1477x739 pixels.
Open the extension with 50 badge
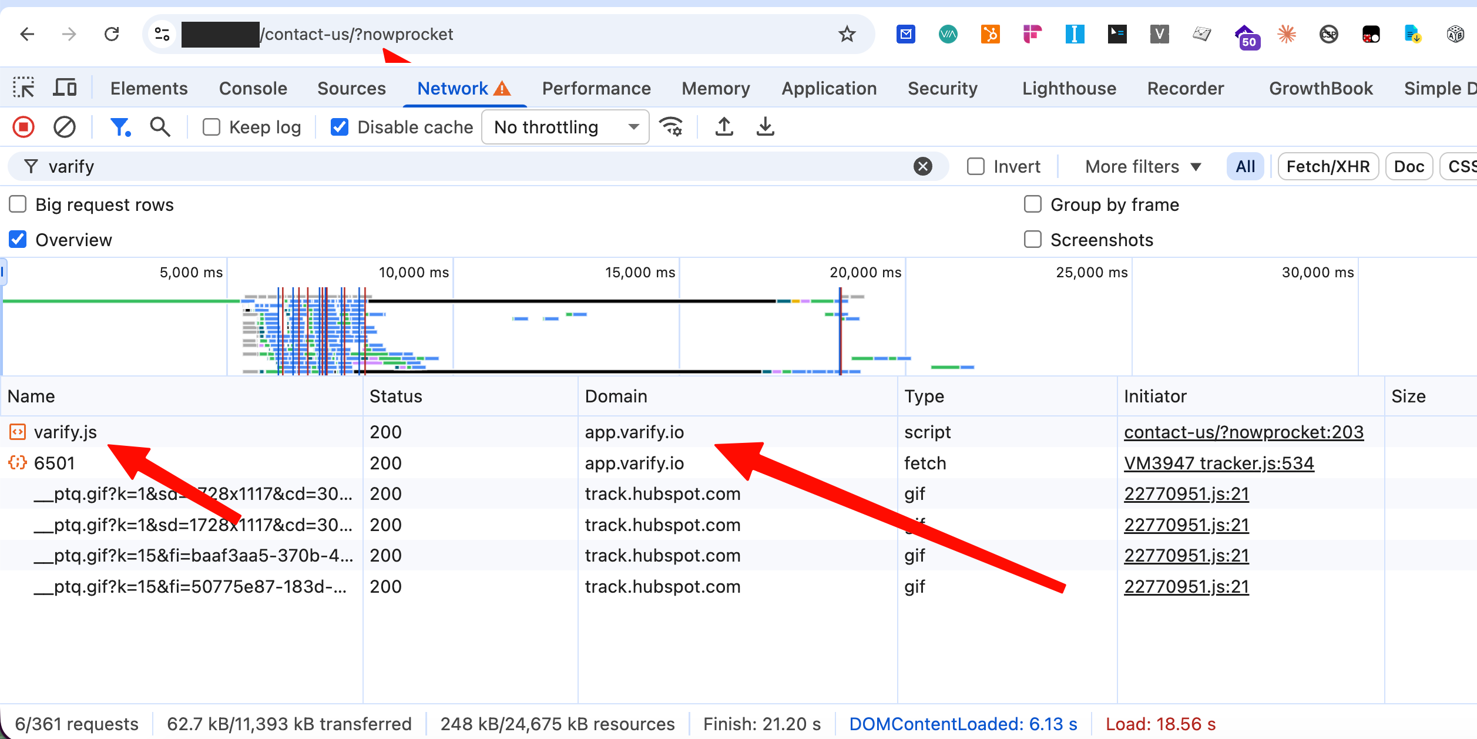pos(1247,36)
